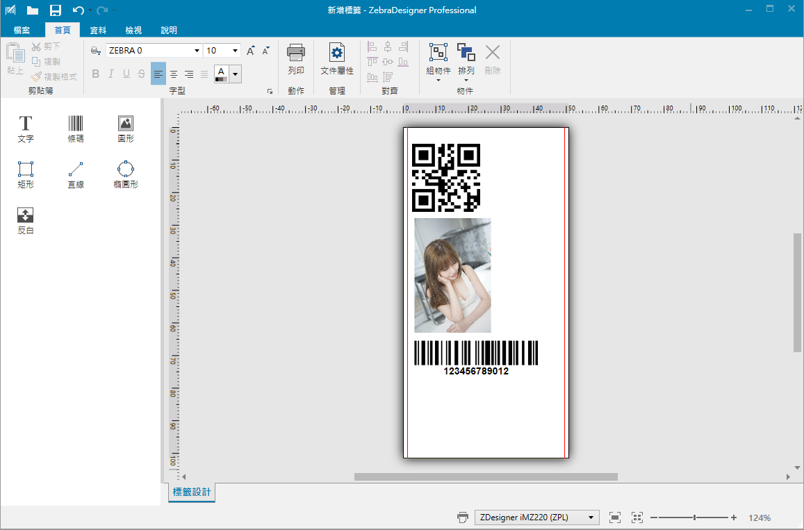804x530 pixels.
Task: Click the QR code on the label
Action: [446, 177]
